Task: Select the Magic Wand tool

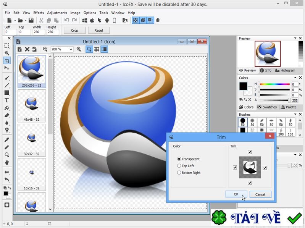Action: coord(7,53)
